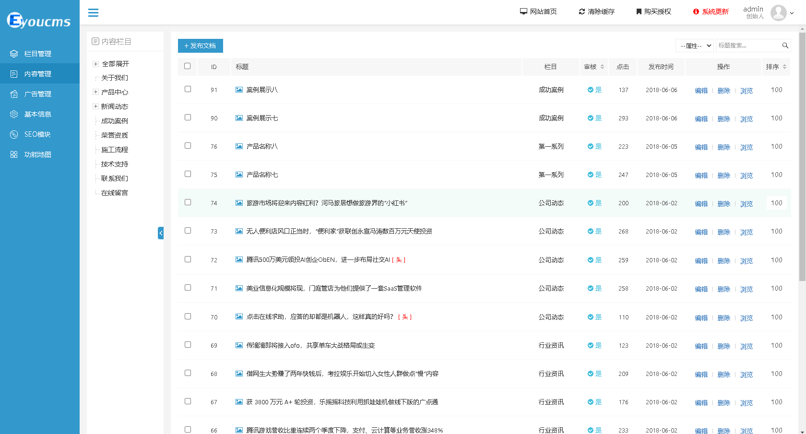Open the --属性-- dropdown filter
This screenshot has height=434, width=806.
click(695, 45)
